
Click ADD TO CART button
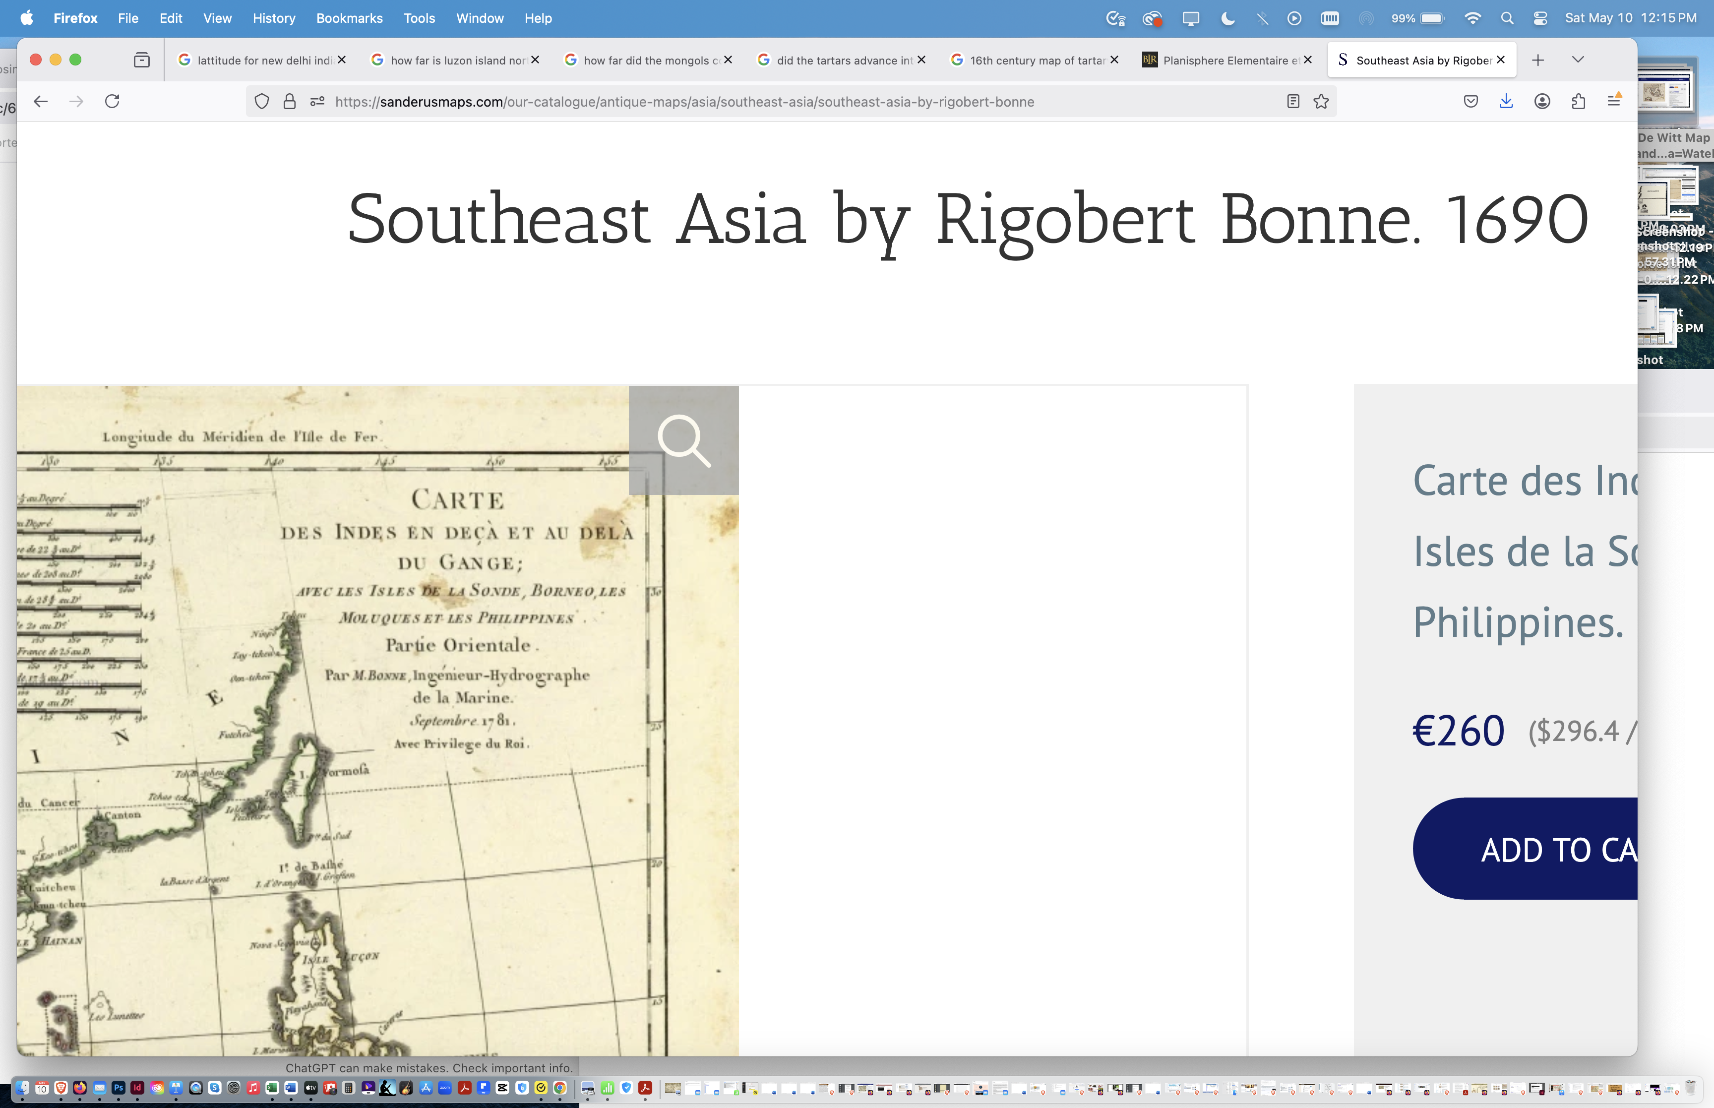coord(1525,849)
